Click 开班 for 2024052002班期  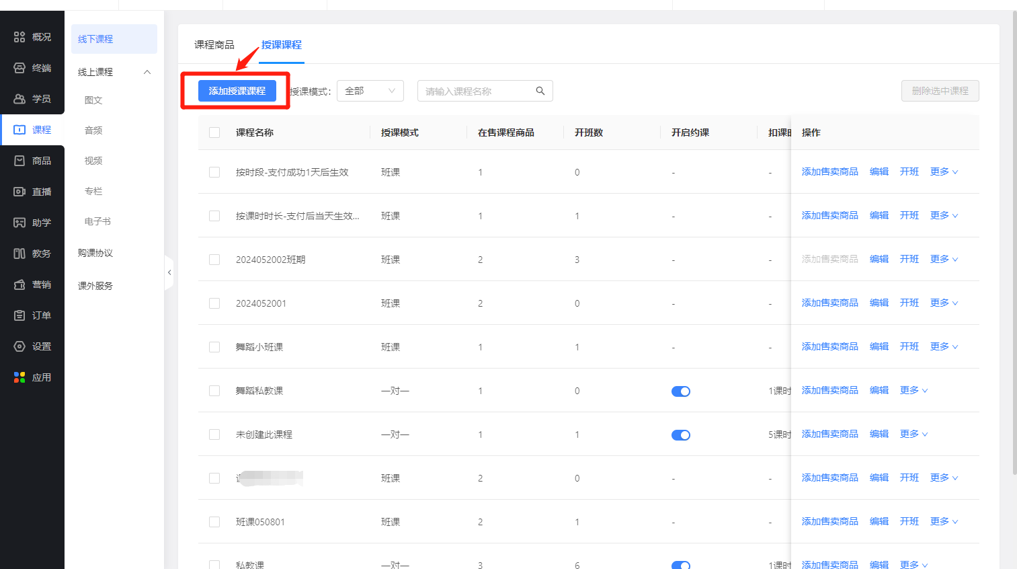909,259
